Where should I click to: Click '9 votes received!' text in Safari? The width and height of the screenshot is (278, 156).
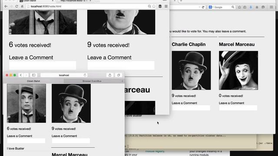64,129
